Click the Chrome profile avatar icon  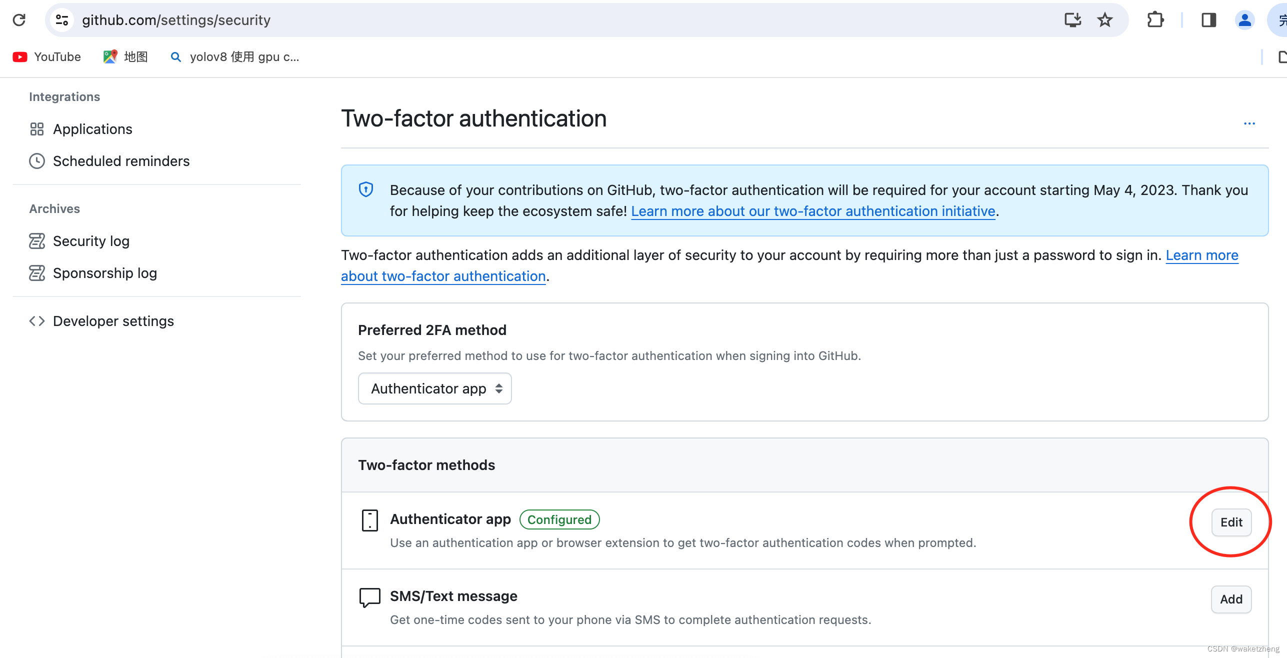(x=1244, y=20)
